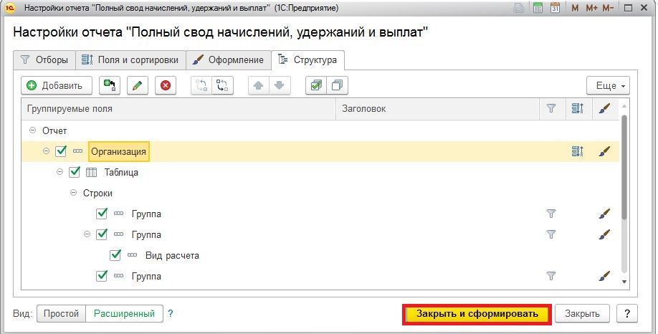Click brush icon of Группа containing Вид расчета
The width and height of the screenshot is (658, 334).
pyautogui.click(x=604, y=234)
